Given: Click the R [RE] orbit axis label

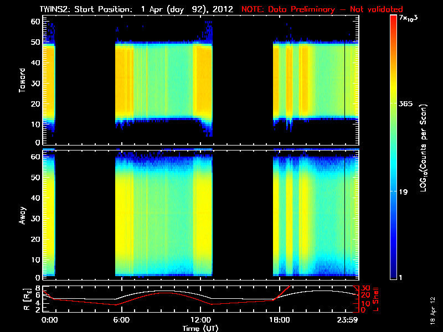Looking at the screenshot, I should (27, 299).
